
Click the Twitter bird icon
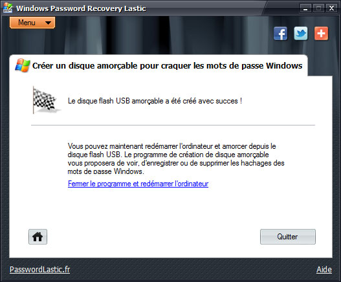[301, 34]
